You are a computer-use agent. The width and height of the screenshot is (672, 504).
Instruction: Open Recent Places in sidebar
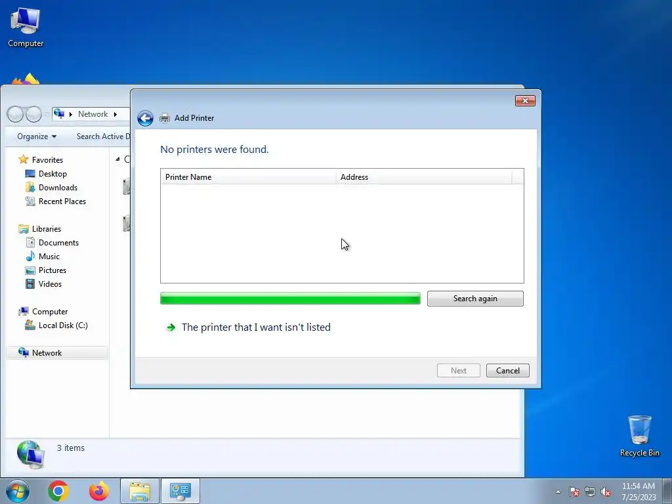[62, 201]
